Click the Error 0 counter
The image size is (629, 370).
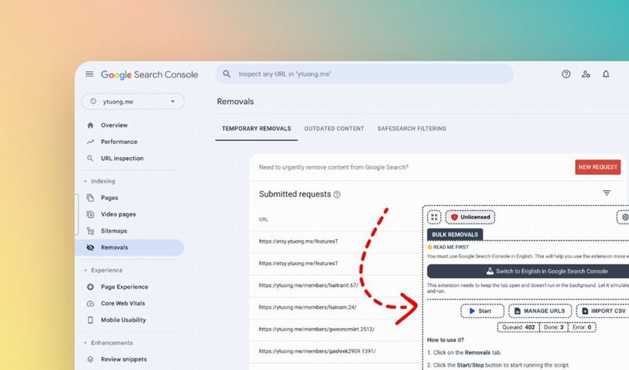point(582,328)
